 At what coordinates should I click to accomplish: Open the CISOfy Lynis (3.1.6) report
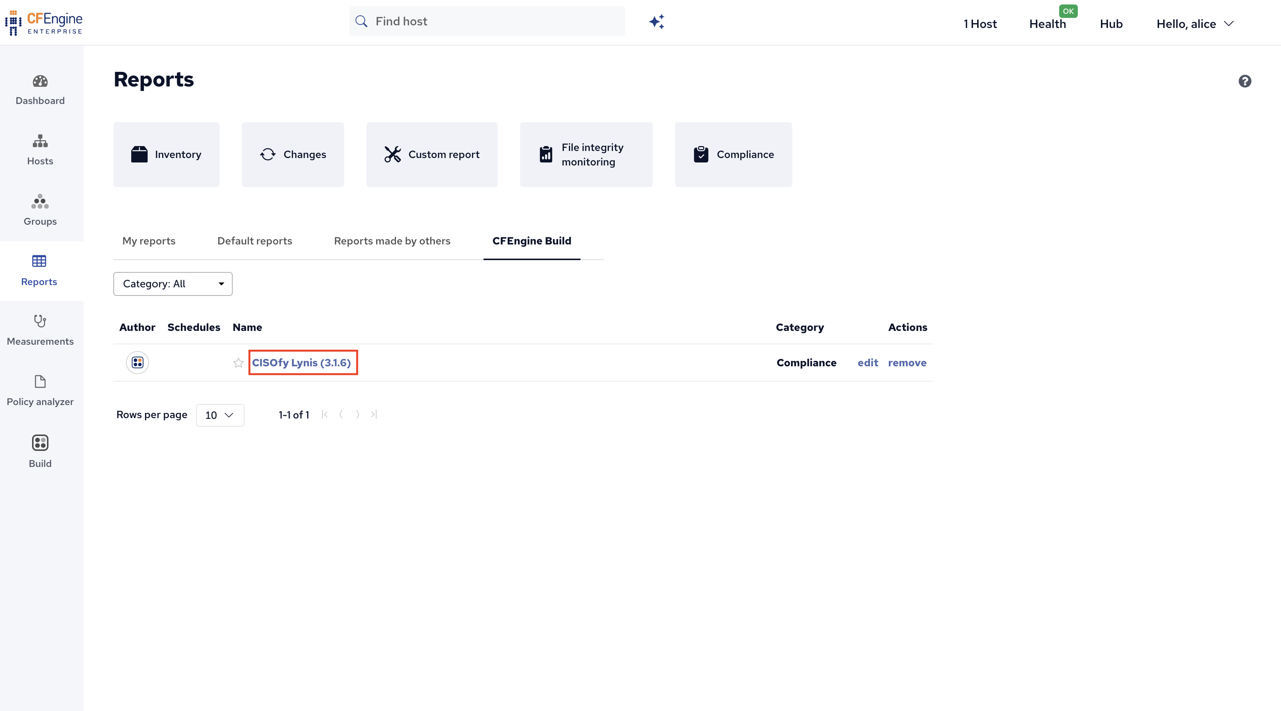click(301, 363)
